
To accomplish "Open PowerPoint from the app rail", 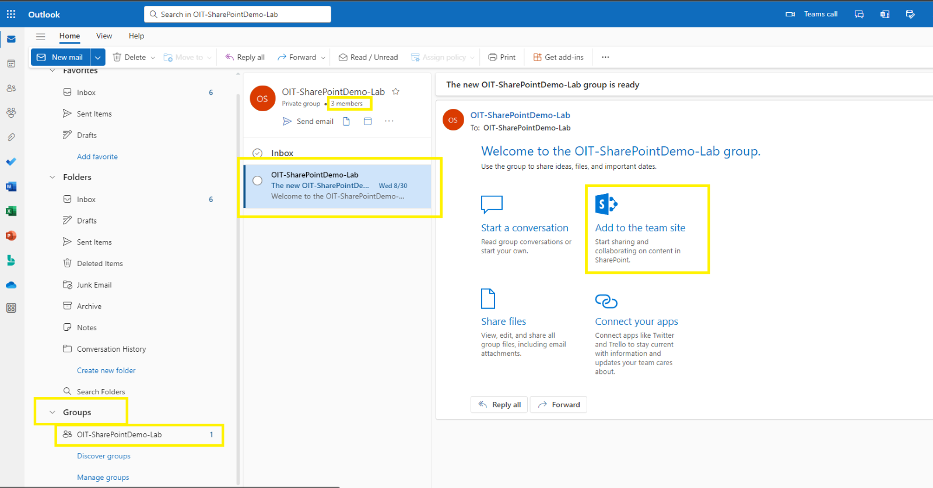I will tap(11, 236).
